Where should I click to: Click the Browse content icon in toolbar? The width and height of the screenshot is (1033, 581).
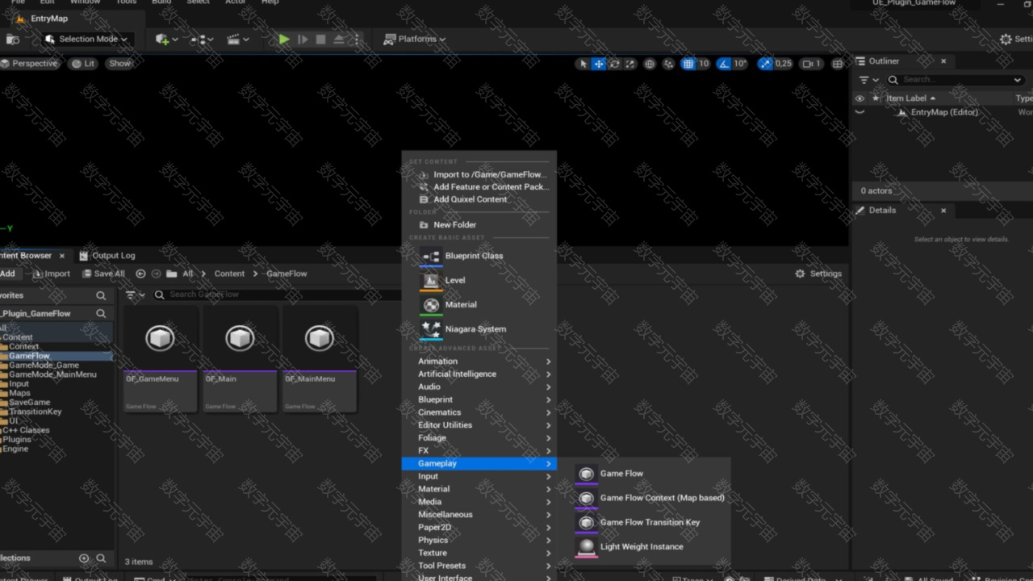click(x=13, y=39)
